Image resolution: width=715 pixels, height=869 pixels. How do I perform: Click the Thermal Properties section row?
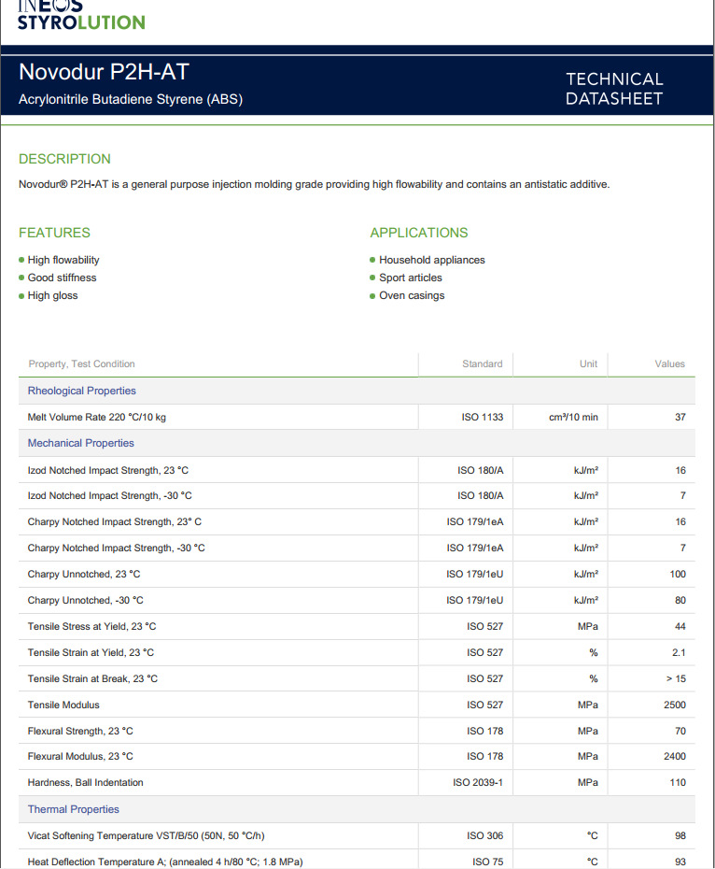click(x=74, y=809)
